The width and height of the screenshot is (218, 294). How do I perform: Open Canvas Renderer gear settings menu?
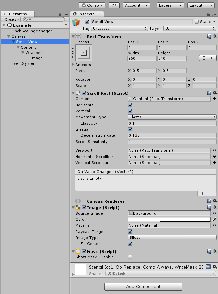215,201
